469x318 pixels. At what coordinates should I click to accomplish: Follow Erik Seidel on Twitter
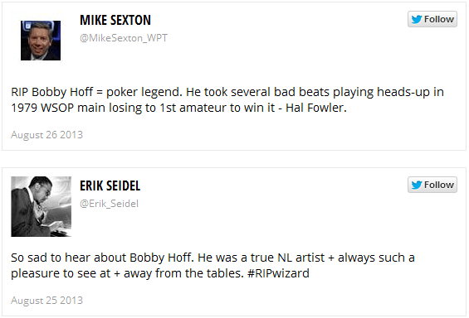(x=432, y=185)
